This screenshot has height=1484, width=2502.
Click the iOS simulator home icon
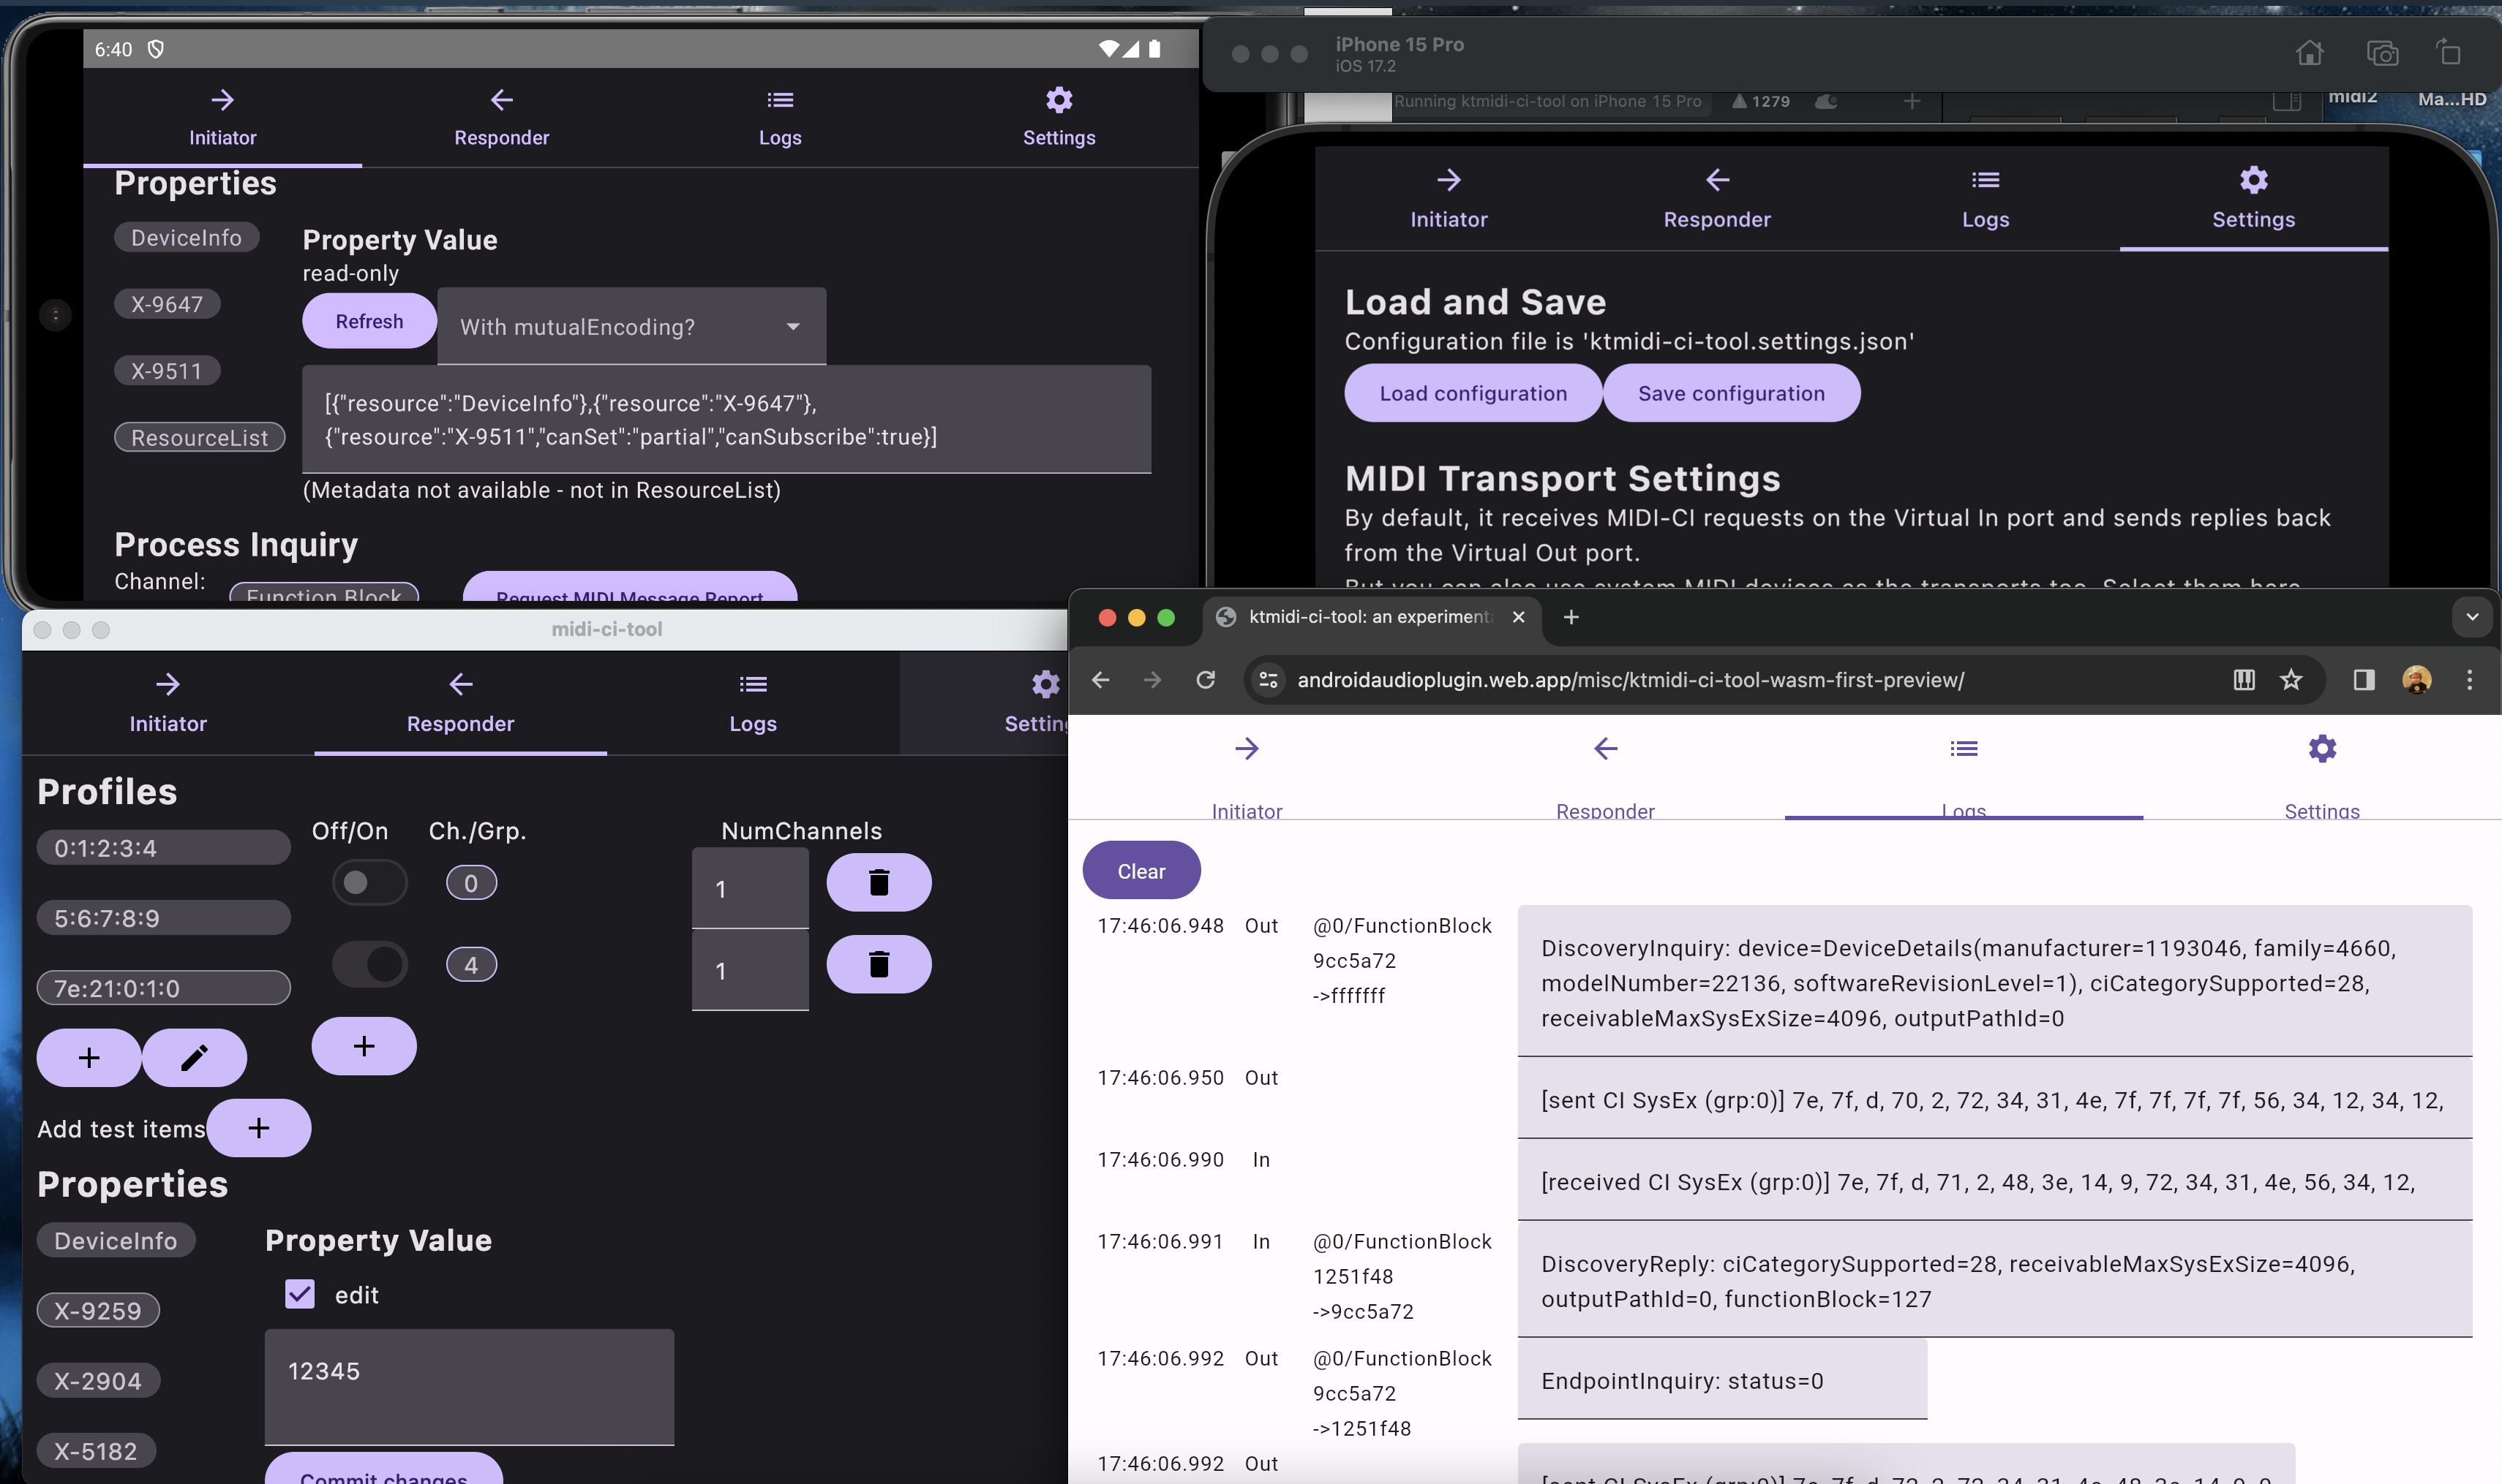click(x=2309, y=53)
